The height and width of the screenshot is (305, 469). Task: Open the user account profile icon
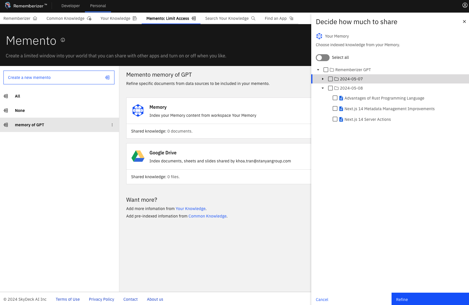(465, 5)
